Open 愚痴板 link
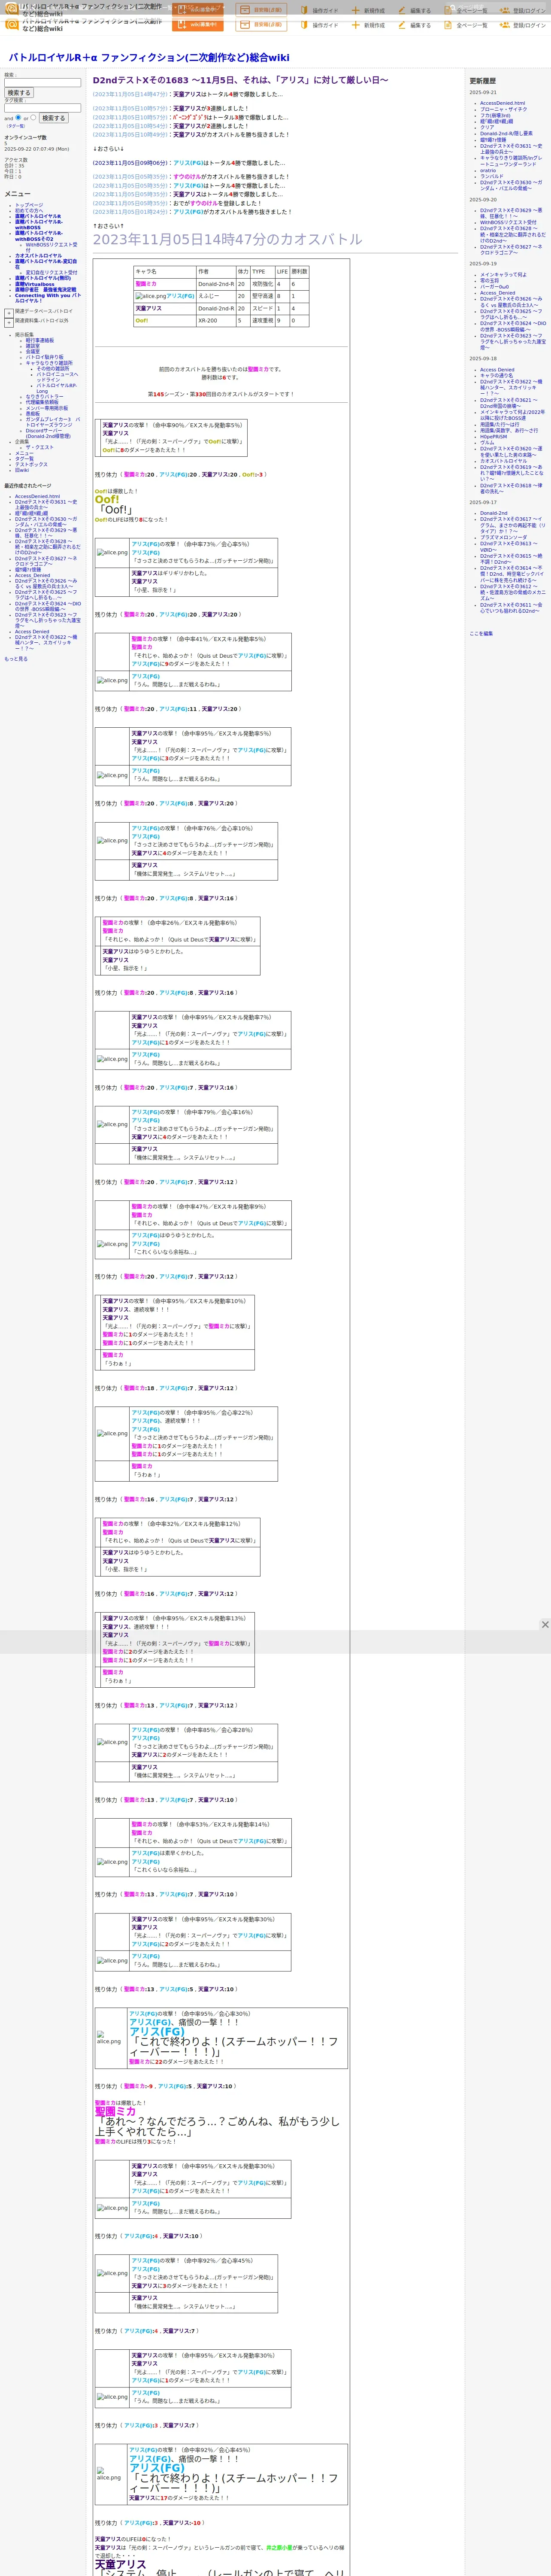551x2576 pixels. point(33,414)
